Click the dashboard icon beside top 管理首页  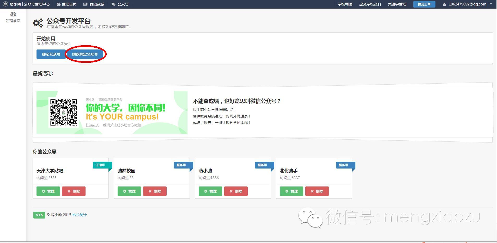pyautogui.click(x=58, y=4)
